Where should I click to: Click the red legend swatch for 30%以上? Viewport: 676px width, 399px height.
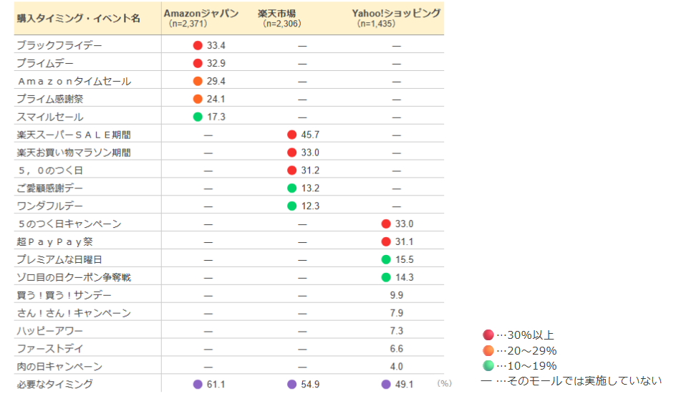tap(488, 335)
